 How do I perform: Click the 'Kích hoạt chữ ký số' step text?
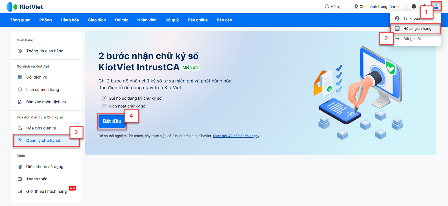[x=127, y=106]
